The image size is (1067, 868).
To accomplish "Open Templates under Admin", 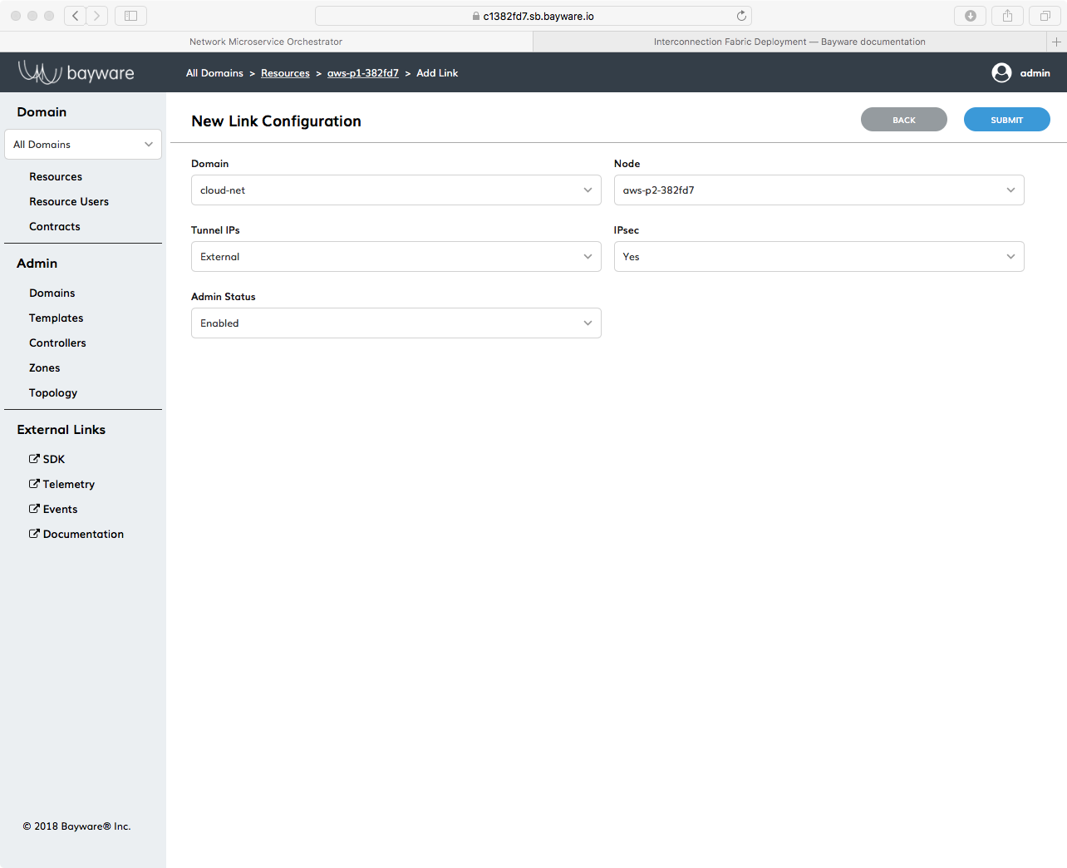I will 57,318.
